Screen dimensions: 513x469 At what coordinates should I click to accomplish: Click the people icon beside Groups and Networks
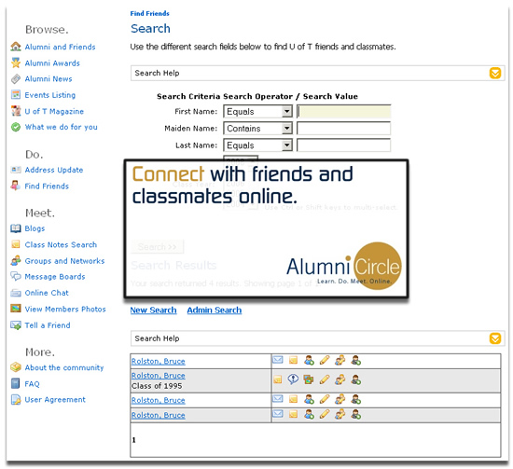(15, 261)
